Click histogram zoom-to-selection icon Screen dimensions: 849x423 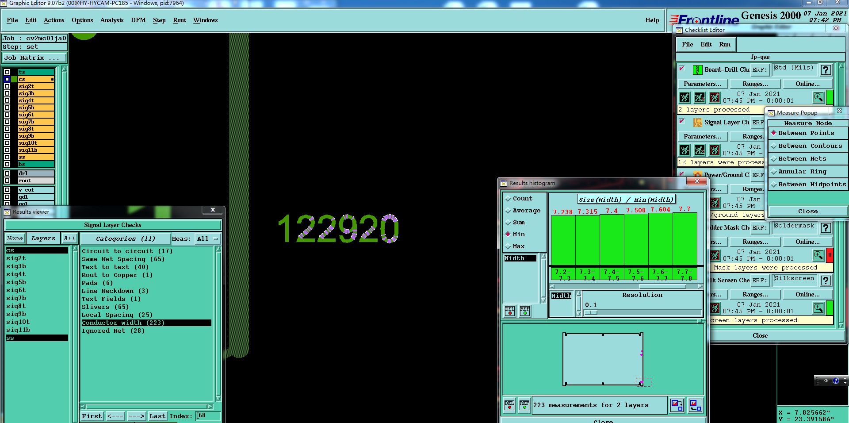(x=677, y=405)
